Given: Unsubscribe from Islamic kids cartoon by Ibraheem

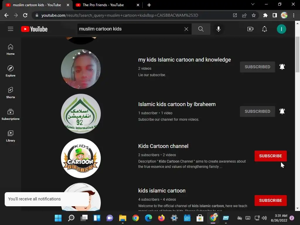Looking at the screenshot, I should point(257,111).
